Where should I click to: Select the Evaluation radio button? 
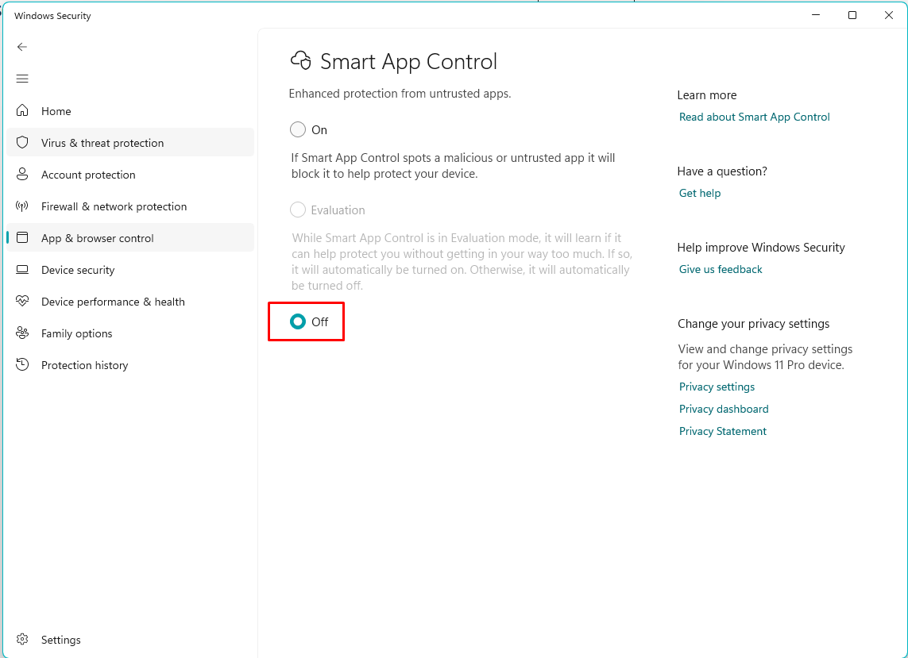[298, 210]
